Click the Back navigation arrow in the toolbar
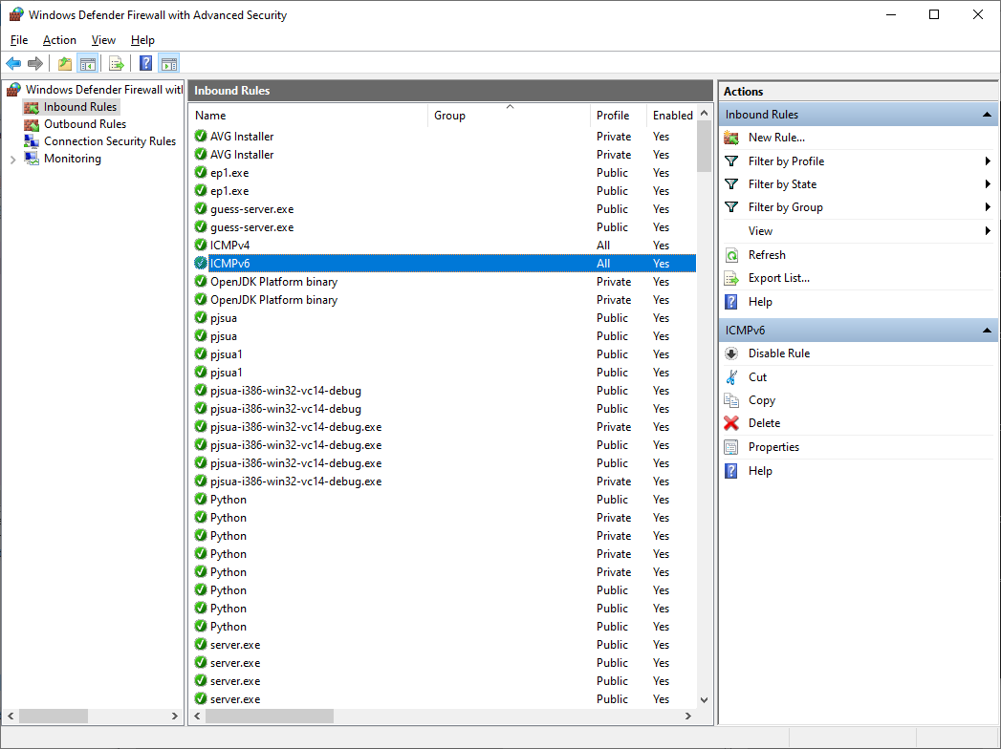1001x749 pixels. click(13, 63)
